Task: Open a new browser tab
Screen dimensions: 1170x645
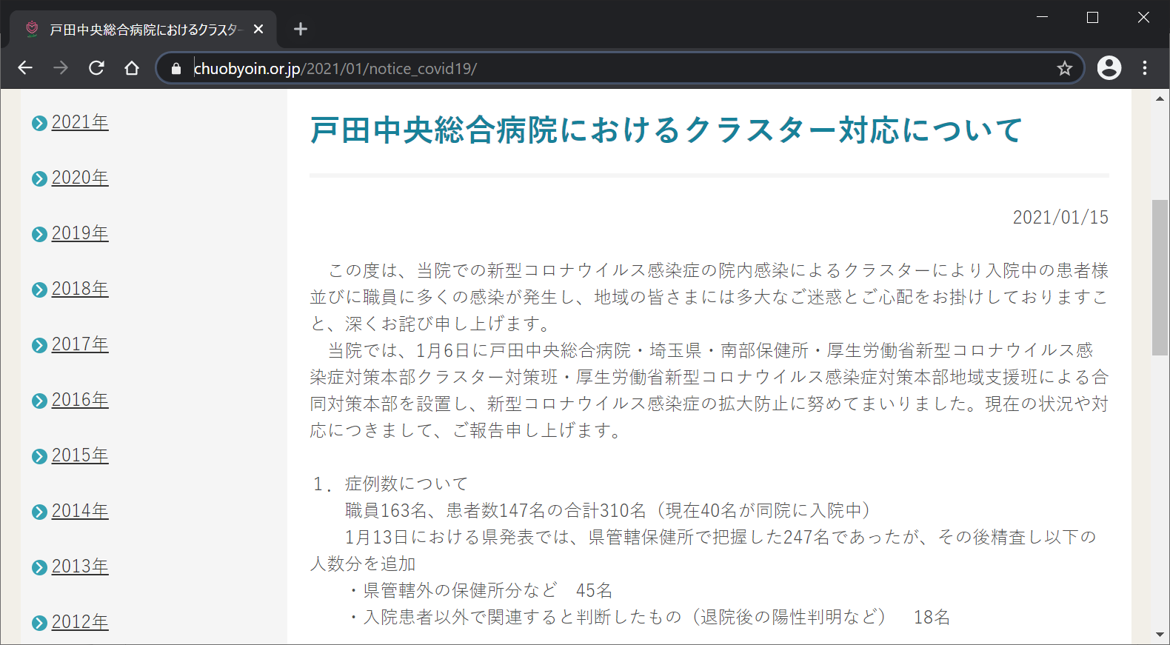Action: 301,29
